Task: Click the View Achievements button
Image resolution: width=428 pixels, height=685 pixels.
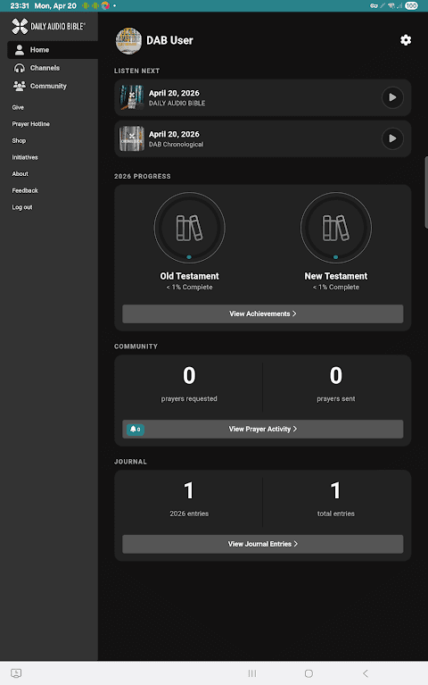Action: (x=263, y=313)
